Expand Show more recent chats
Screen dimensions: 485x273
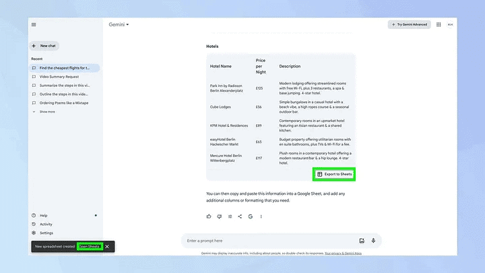tap(44, 112)
